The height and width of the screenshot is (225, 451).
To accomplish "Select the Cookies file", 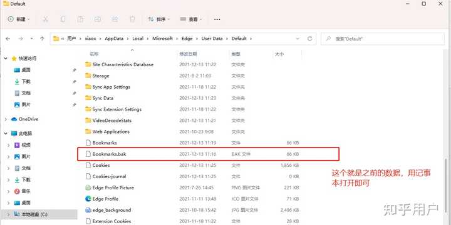I will 101,165.
